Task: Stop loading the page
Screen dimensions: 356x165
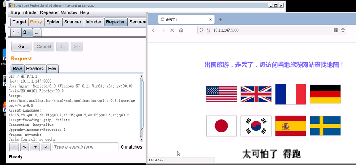Action: coord(172,30)
